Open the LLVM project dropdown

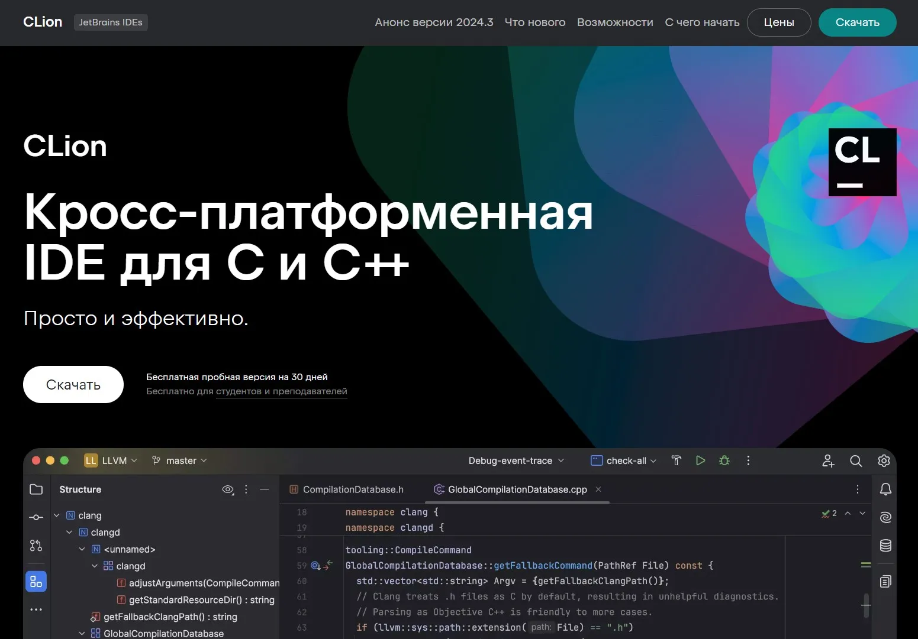point(111,460)
